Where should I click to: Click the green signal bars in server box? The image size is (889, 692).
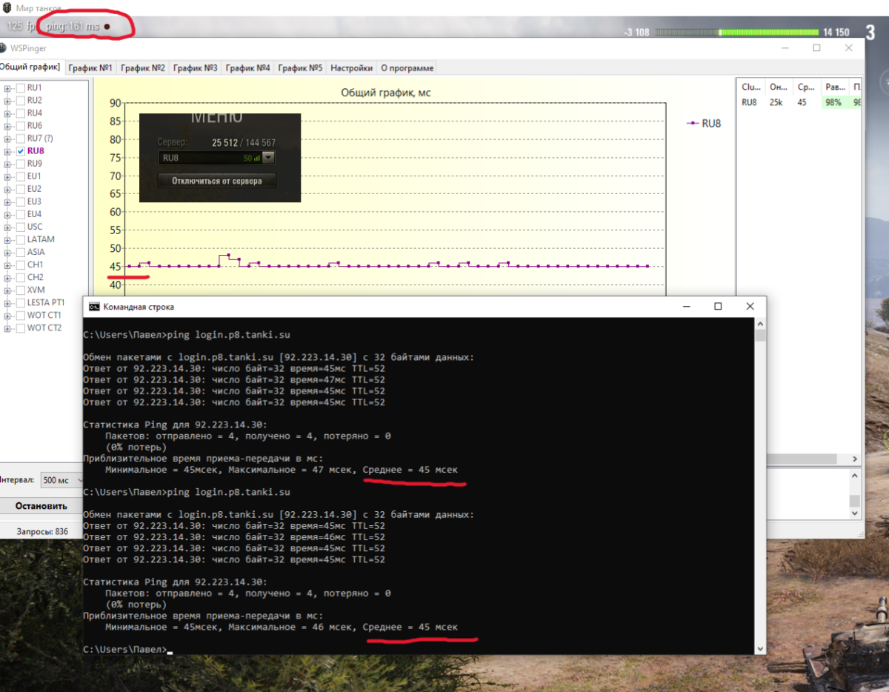pyautogui.click(x=256, y=158)
